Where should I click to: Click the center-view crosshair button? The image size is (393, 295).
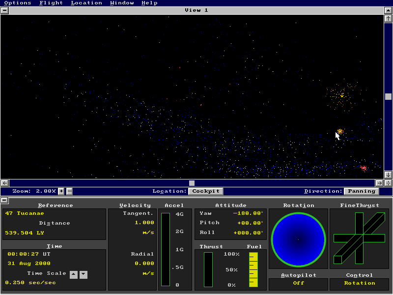[x=388, y=183]
